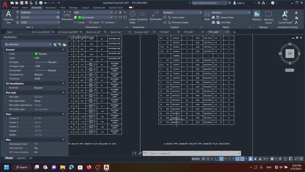This screenshot has width=305, height=172.
Task: Open the table style Standard dropdown
Action: [x=231, y=12]
